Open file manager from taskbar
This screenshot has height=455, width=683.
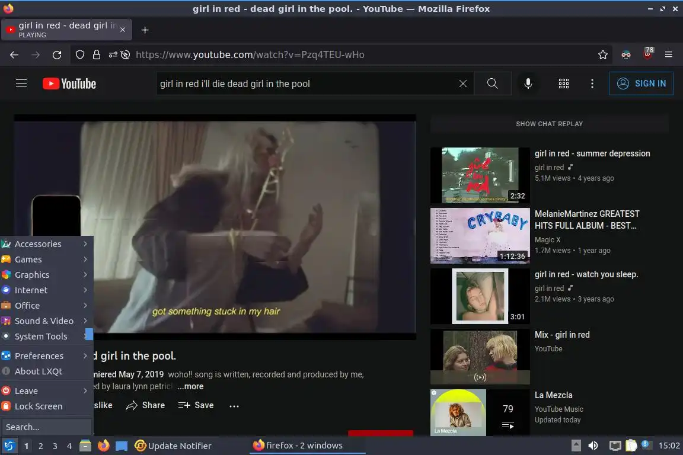point(85,446)
